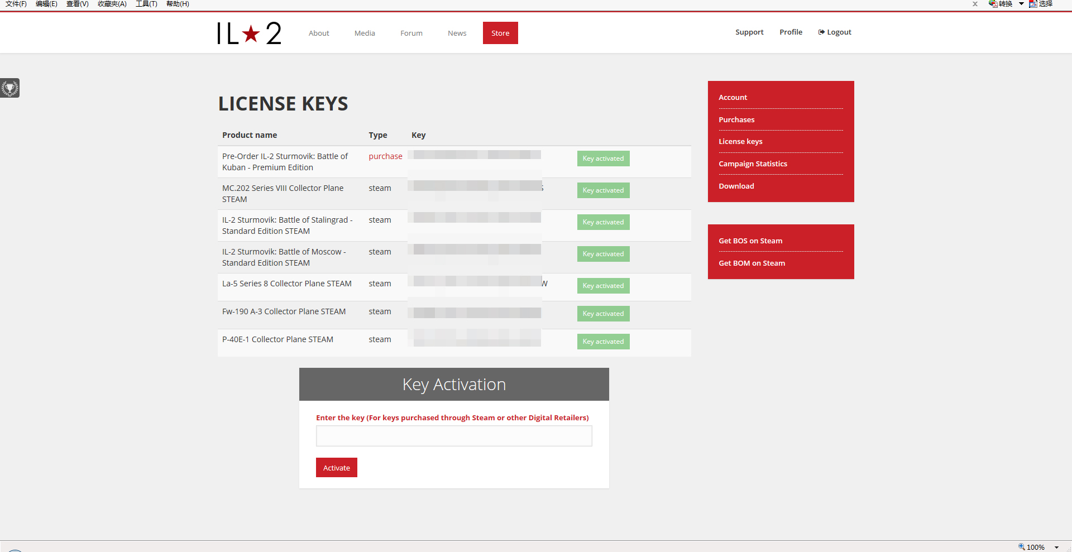Click the 'Product name' column header
1072x552 pixels.
coord(250,135)
